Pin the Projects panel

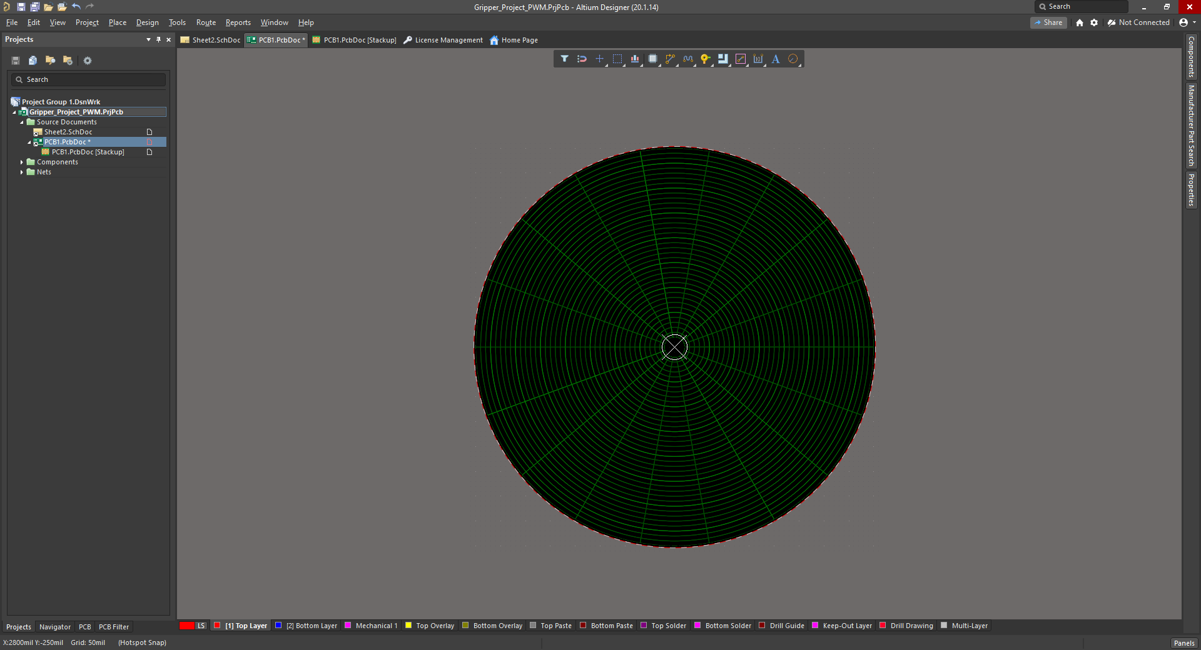click(x=158, y=39)
